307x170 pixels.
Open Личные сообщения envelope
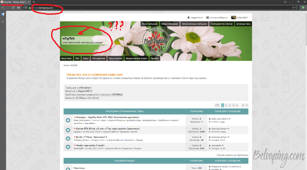[217, 17]
